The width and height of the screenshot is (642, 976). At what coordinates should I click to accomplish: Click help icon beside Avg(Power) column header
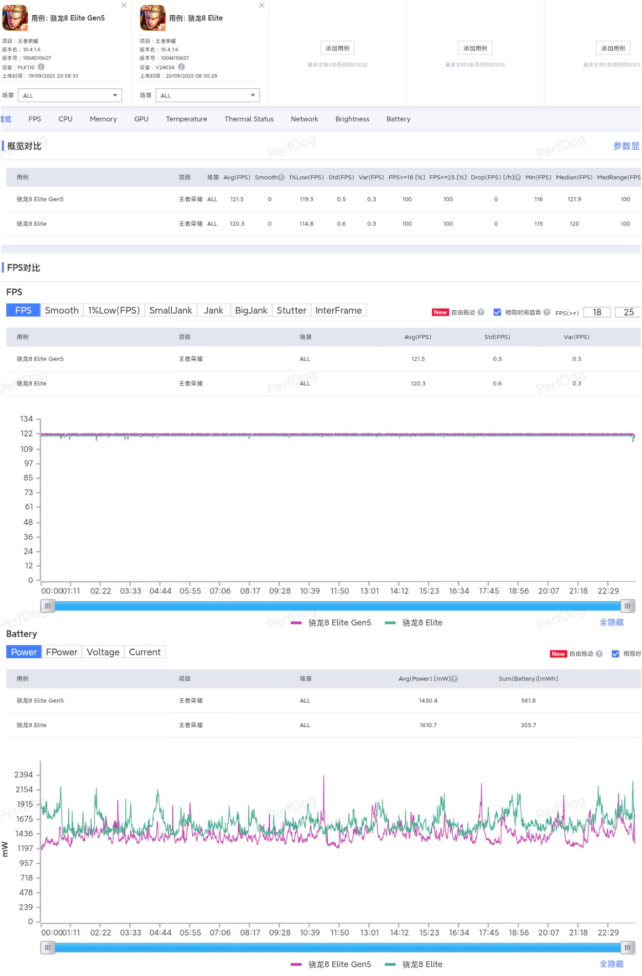(455, 679)
